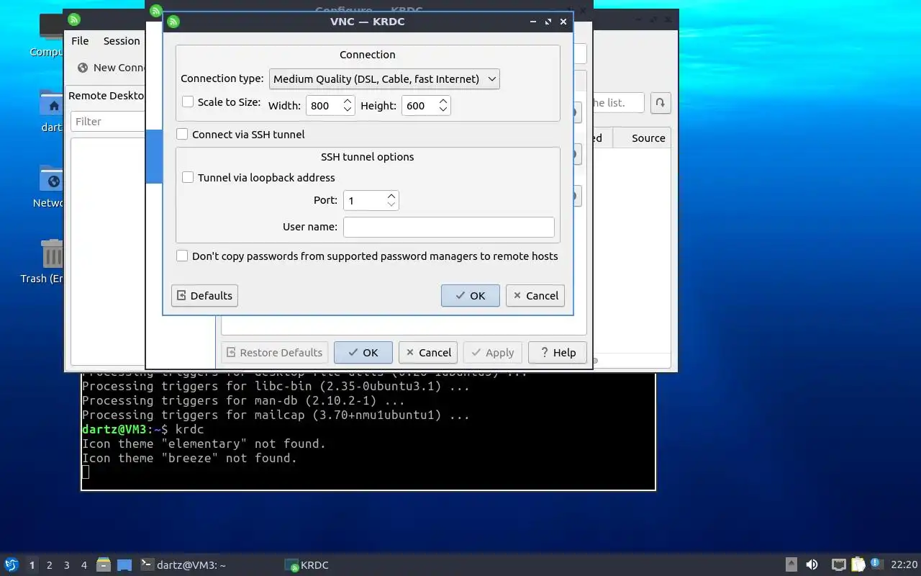Click OK in the Configure window

363,353
